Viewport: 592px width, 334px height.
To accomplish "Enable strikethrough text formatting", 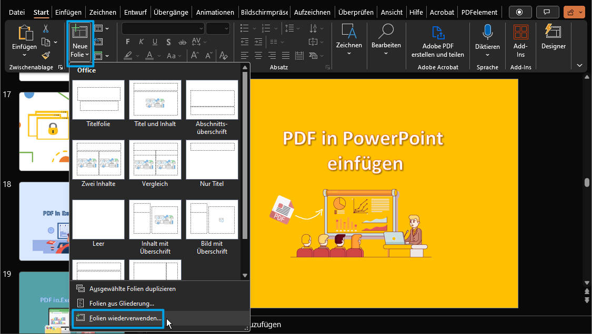I will pyautogui.click(x=182, y=41).
